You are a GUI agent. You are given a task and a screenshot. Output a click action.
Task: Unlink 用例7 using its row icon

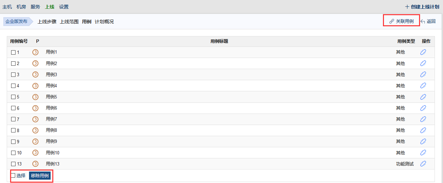tap(423, 119)
